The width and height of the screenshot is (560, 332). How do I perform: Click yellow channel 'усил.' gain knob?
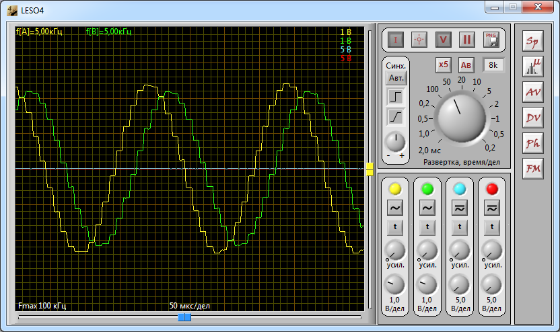click(x=394, y=250)
